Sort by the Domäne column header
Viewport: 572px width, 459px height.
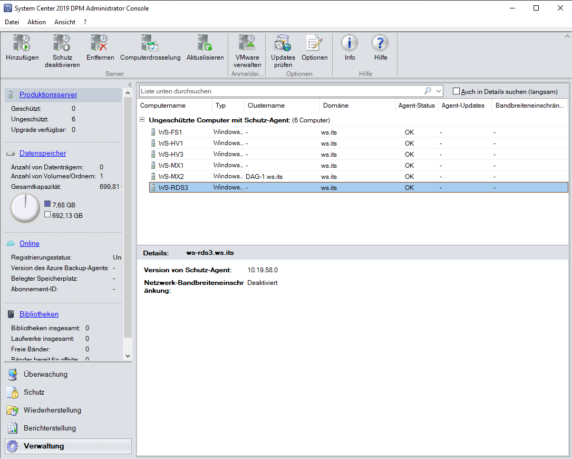point(356,106)
